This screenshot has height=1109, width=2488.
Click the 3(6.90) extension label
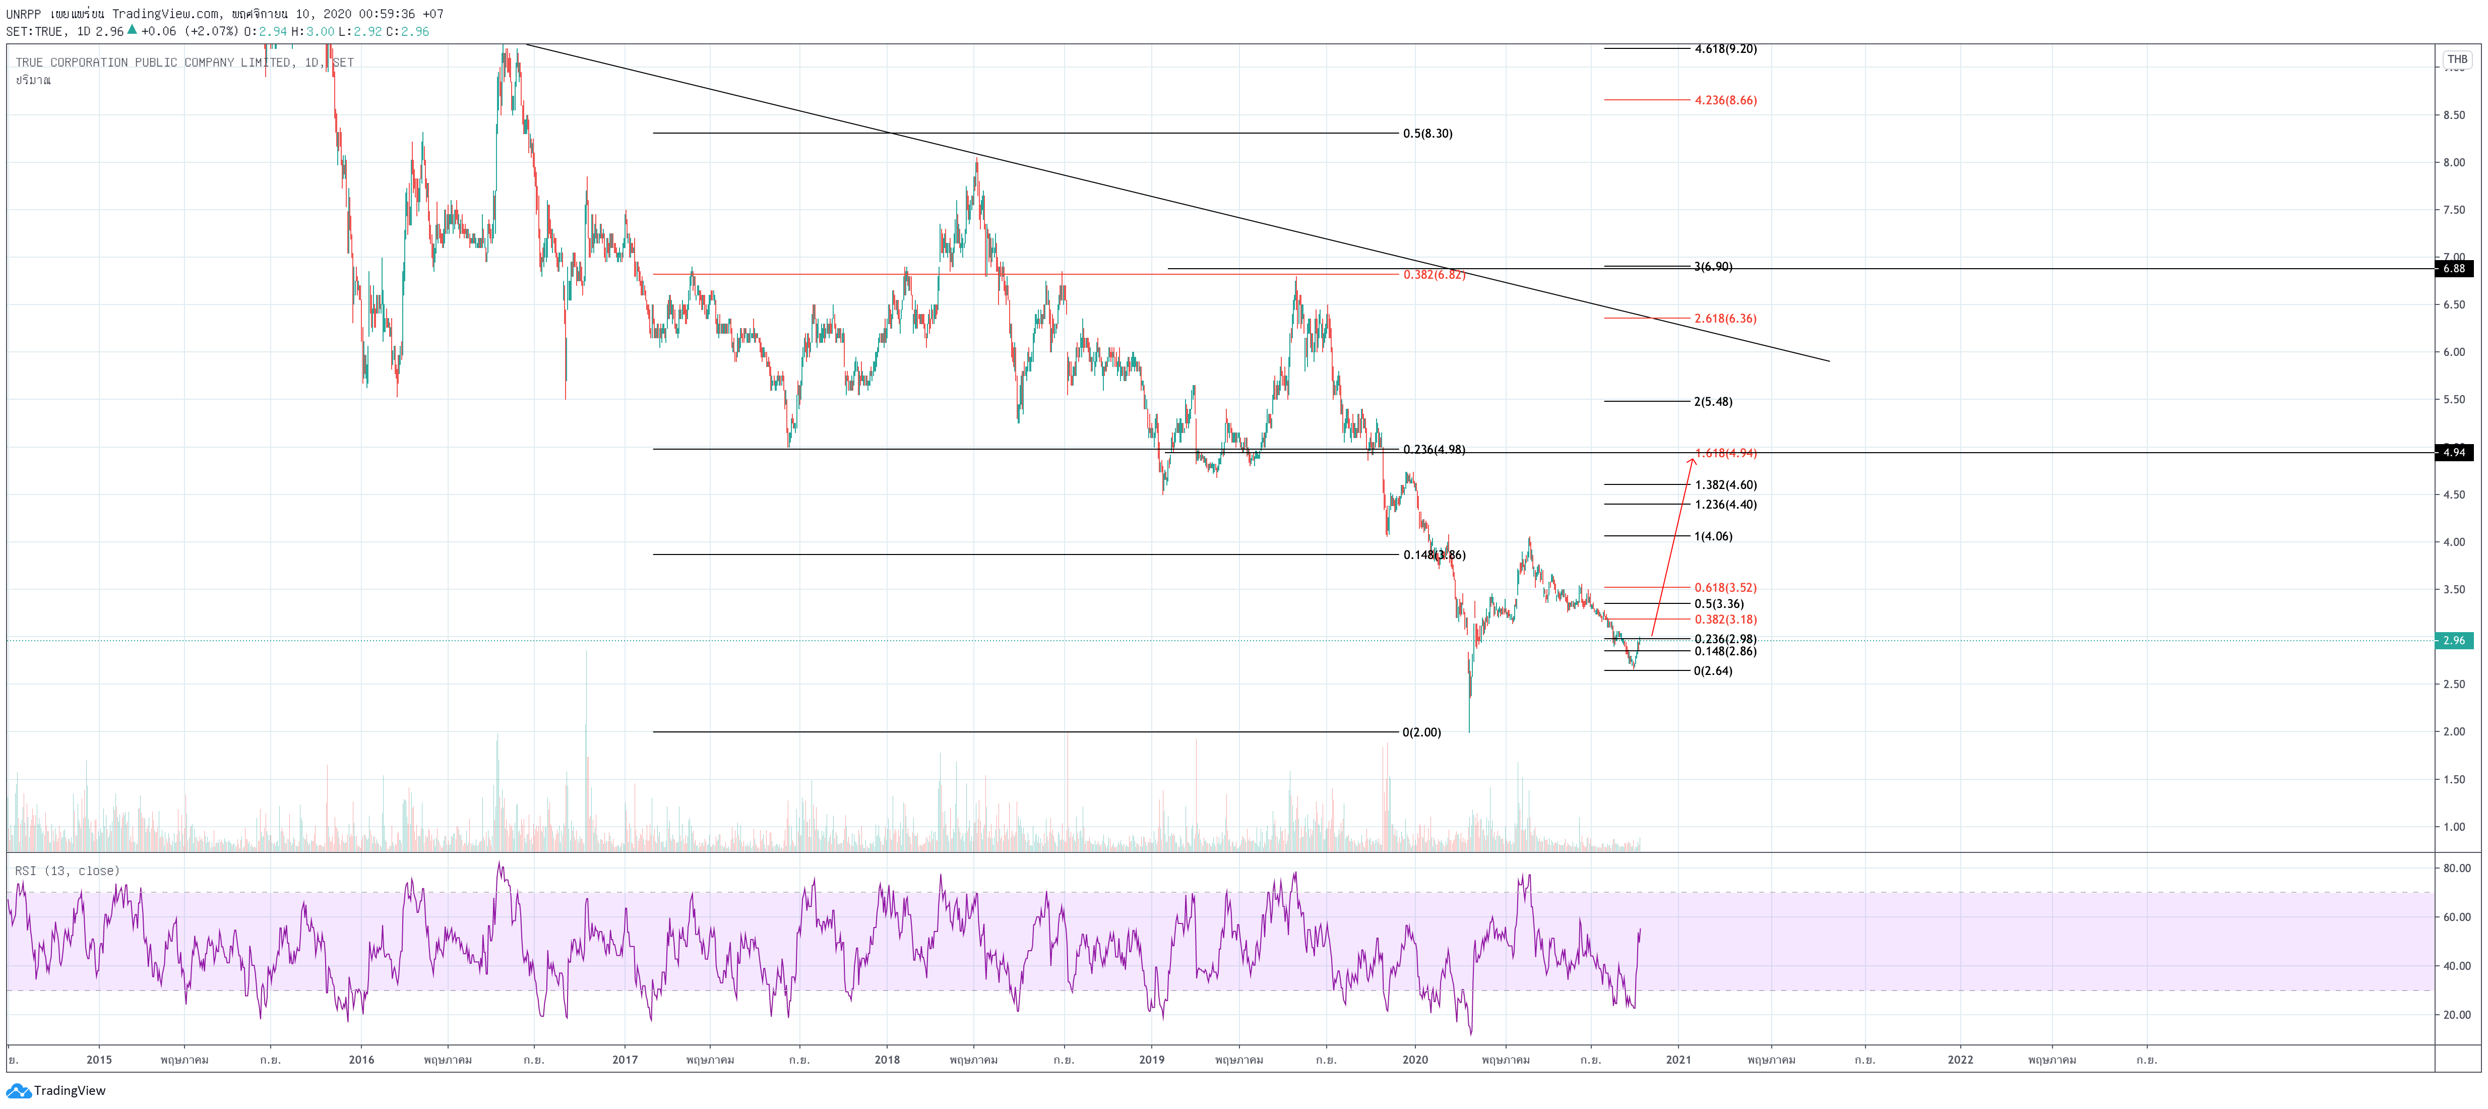[1712, 267]
